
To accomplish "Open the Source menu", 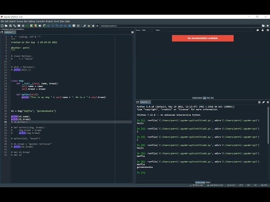I will tap(20, 21).
